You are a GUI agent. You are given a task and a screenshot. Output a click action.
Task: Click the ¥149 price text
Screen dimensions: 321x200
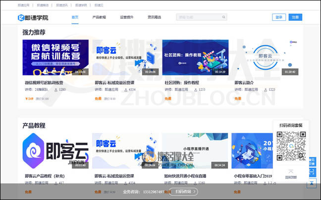tap(29, 99)
